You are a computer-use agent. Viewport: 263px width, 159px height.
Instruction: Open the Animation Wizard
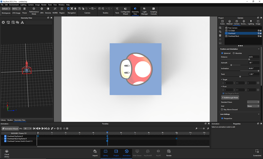click(10, 128)
